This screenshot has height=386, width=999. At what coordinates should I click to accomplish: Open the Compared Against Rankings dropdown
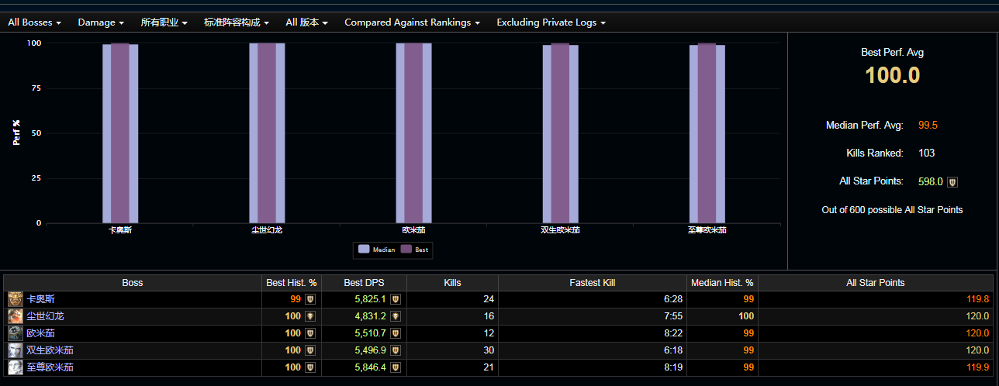(x=412, y=22)
